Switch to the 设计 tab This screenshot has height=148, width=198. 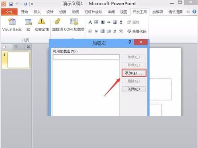tap(50, 12)
